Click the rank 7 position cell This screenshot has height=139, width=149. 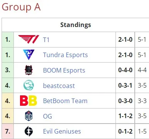[8, 131]
